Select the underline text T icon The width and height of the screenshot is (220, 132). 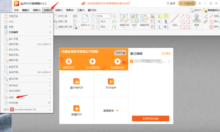pos(159,27)
